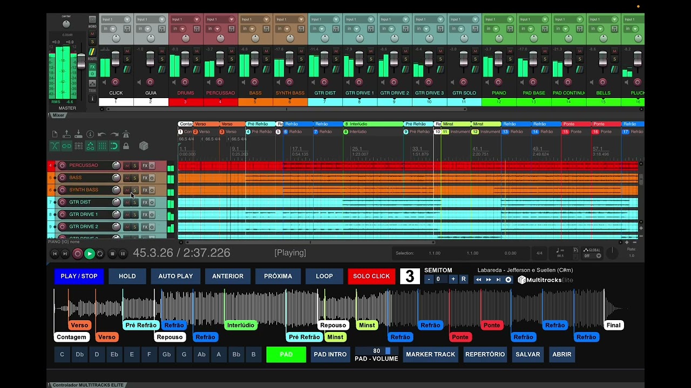The height and width of the screenshot is (388, 691).
Task: Open IN FX on CLICK mixer channel
Action: point(127,29)
